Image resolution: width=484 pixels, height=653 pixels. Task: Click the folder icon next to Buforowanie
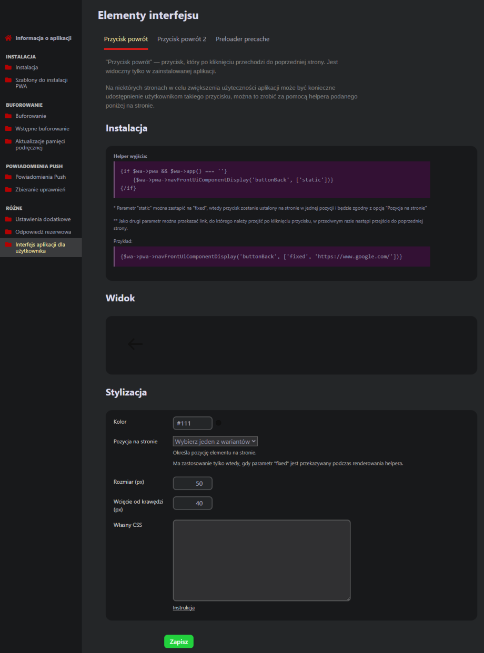point(8,116)
